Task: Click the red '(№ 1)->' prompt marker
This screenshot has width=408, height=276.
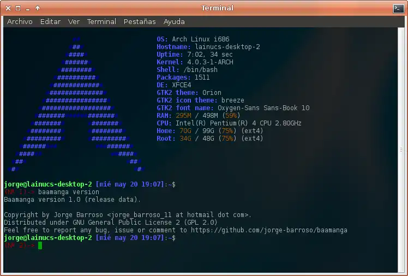Action: coord(20,192)
